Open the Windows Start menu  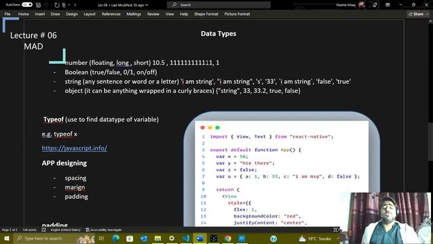coord(7,238)
